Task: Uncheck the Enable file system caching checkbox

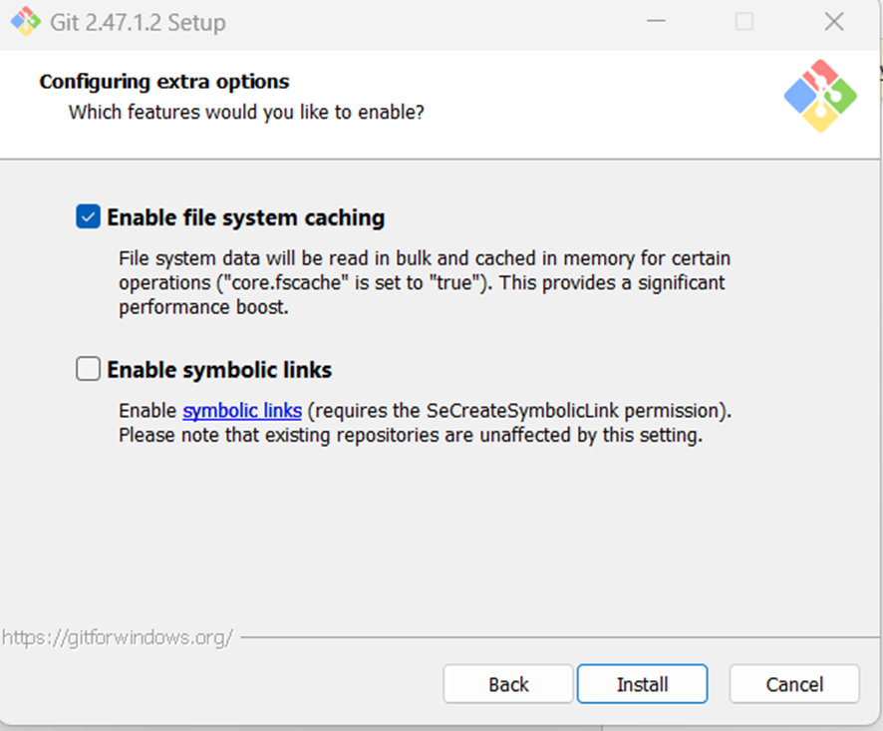Action: coord(89,216)
